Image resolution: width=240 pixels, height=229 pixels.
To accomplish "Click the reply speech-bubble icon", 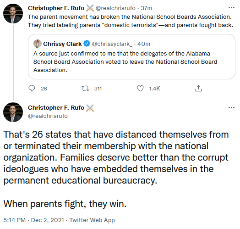I will pos(32,89).
